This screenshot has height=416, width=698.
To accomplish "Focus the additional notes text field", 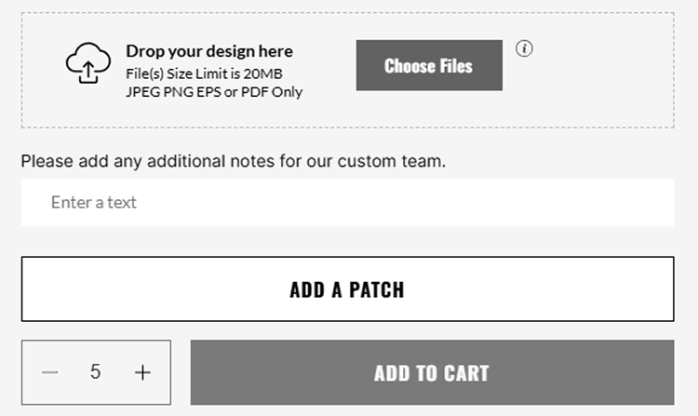I will pos(348,203).
